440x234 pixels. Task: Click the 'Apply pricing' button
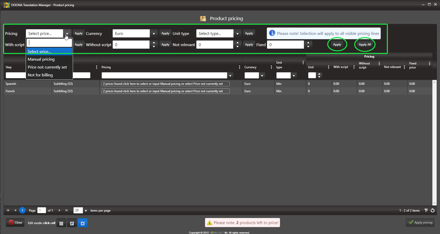click(x=420, y=223)
